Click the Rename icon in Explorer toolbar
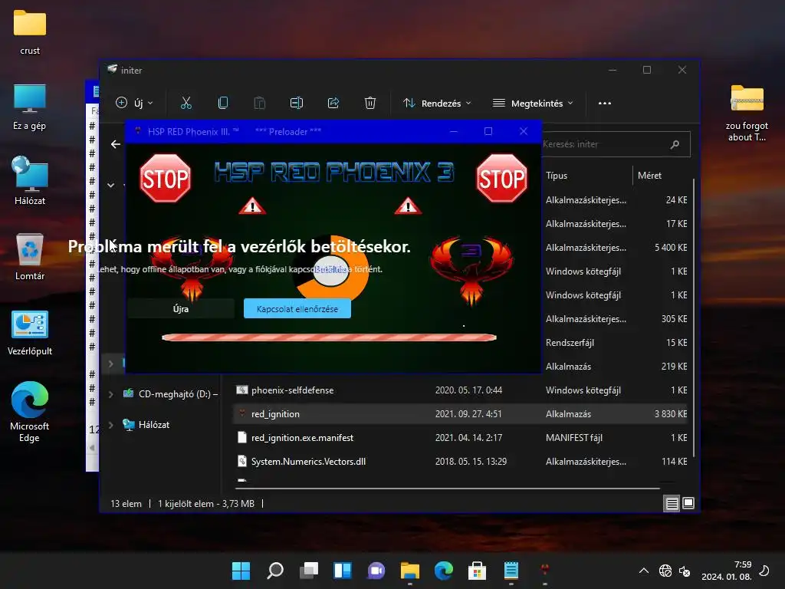The image size is (785, 589). coord(297,104)
